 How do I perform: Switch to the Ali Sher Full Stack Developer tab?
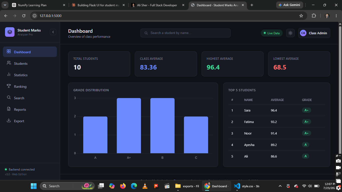click(x=158, y=5)
